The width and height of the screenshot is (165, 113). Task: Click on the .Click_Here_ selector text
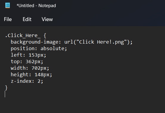coord(23,36)
